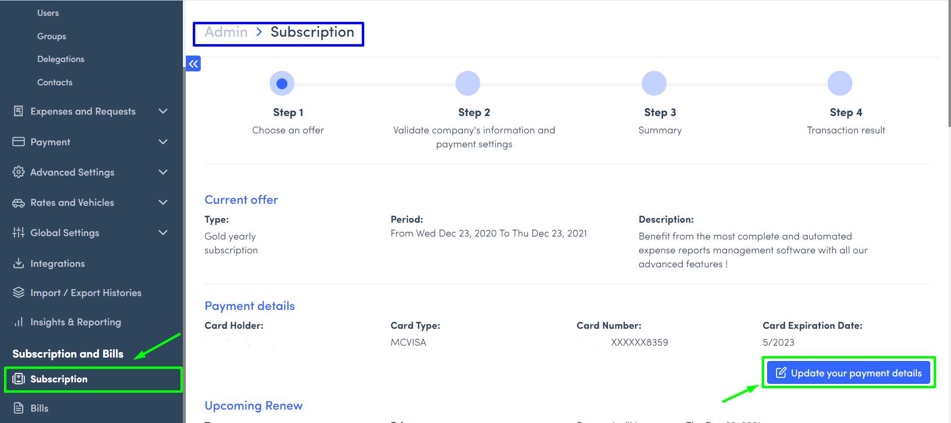Expand the Expenses and Requests chevron
Viewport: 951px width, 423px height.
pyautogui.click(x=163, y=111)
